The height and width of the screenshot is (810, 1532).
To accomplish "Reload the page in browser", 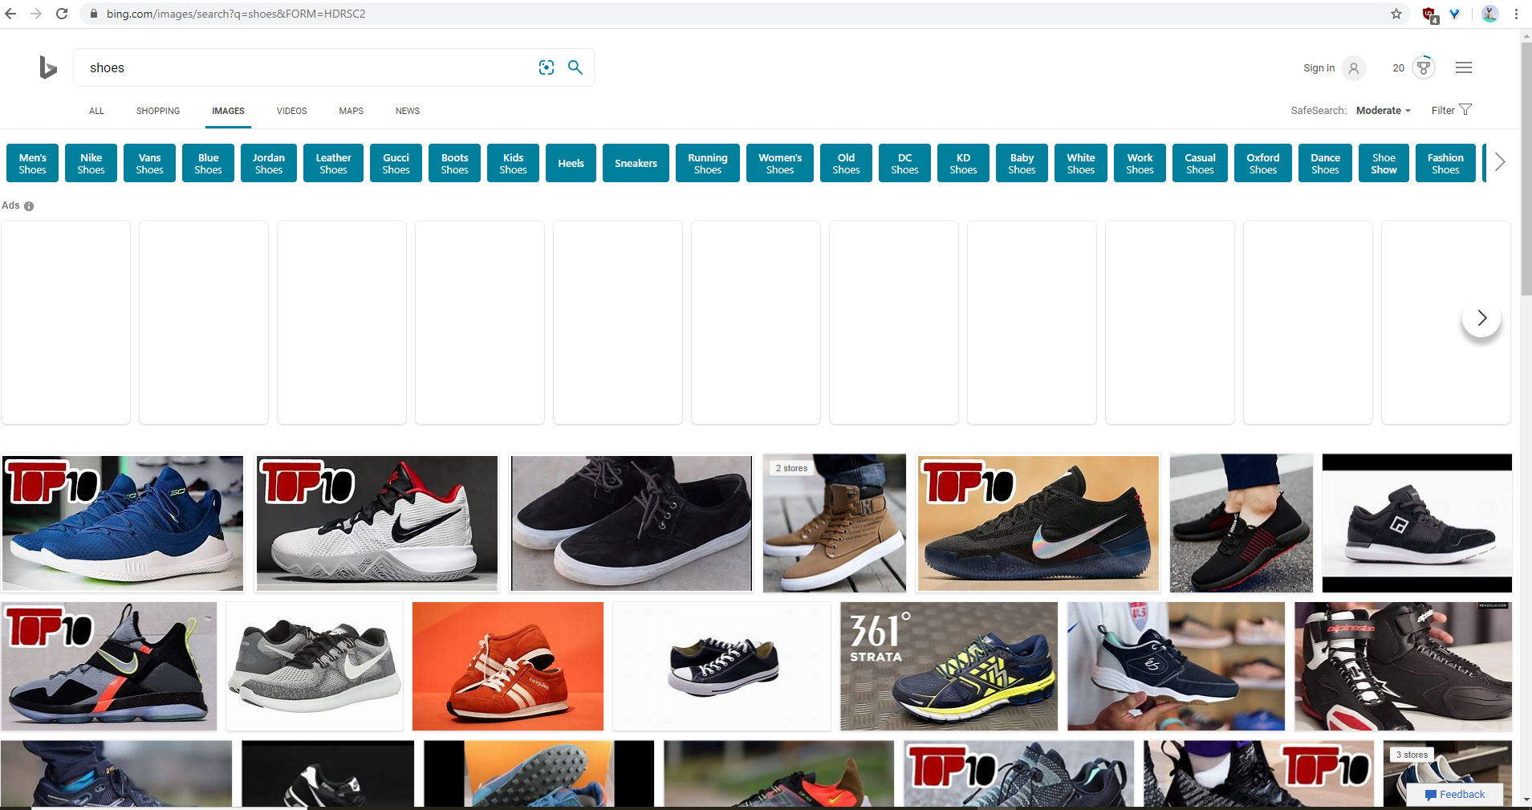I will pos(62,14).
